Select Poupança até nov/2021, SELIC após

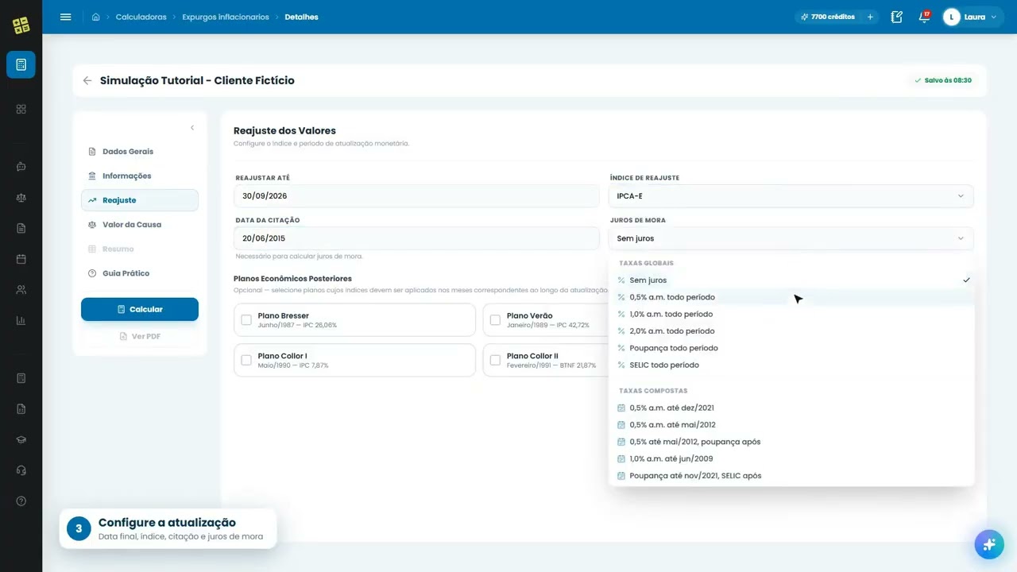[x=791, y=476]
